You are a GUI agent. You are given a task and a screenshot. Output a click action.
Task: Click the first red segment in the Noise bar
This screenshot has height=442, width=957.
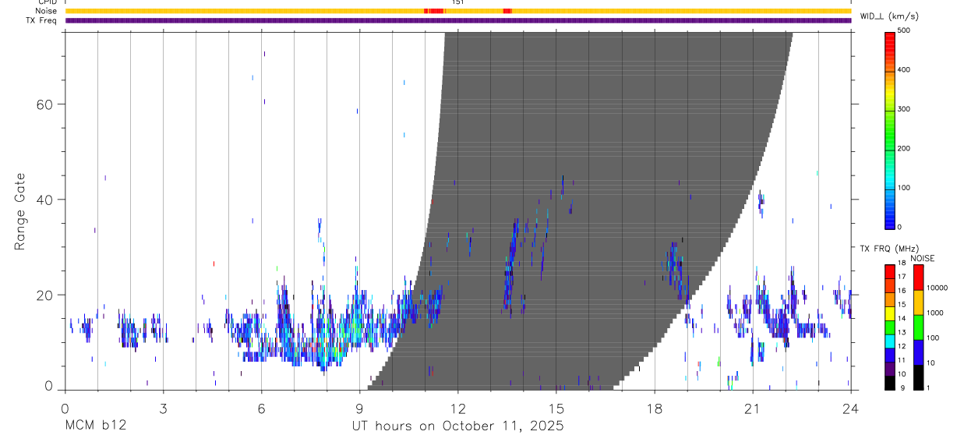pos(433,11)
